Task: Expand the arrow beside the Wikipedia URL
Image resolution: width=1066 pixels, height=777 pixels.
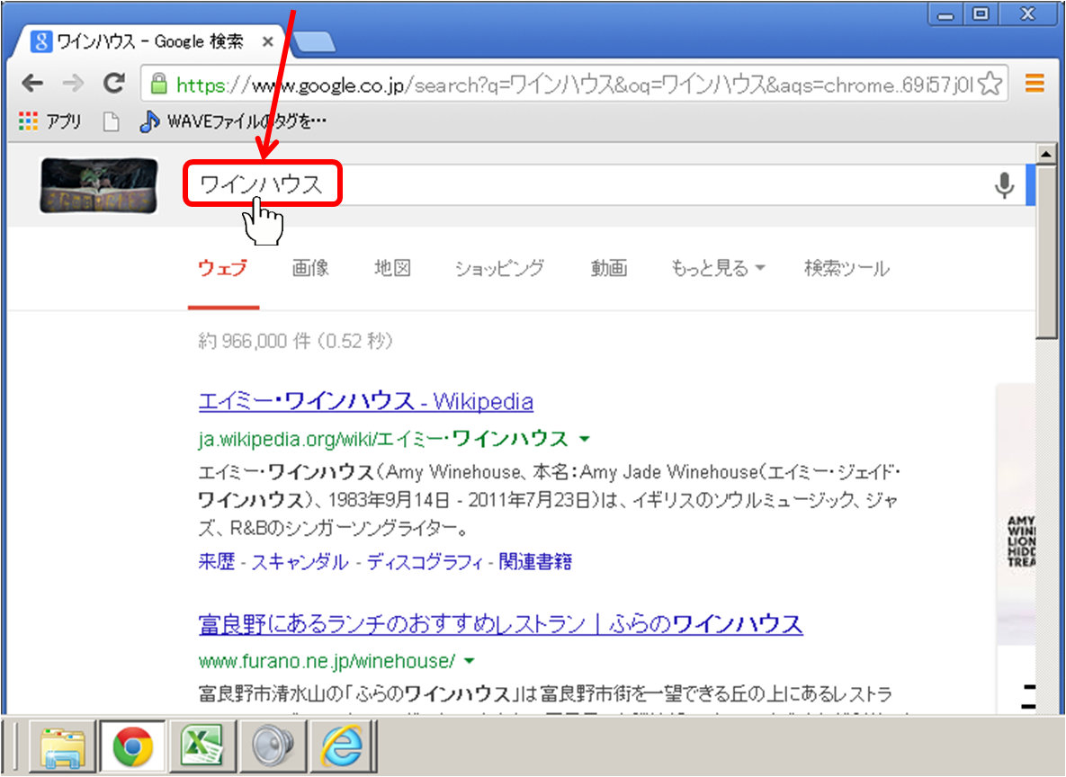Action: point(585,439)
